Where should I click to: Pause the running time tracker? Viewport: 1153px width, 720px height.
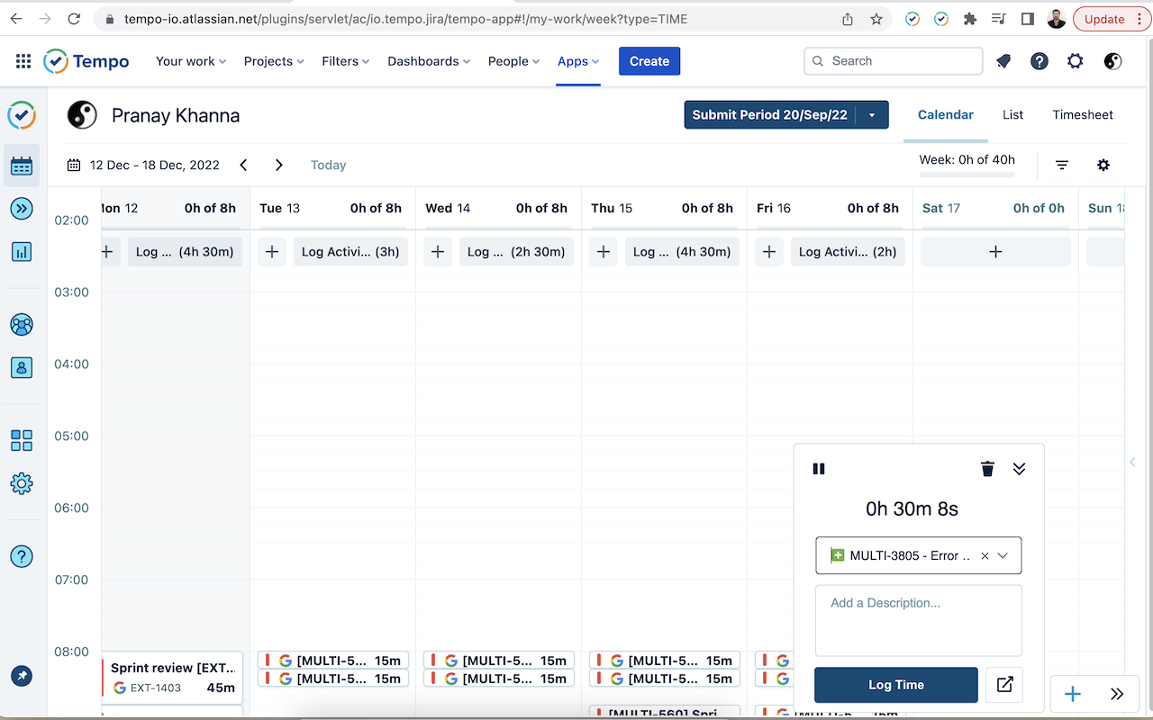pyautogui.click(x=819, y=469)
